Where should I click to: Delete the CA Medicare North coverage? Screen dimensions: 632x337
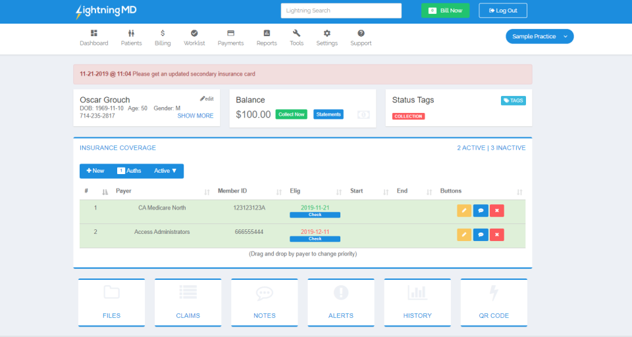click(x=497, y=211)
